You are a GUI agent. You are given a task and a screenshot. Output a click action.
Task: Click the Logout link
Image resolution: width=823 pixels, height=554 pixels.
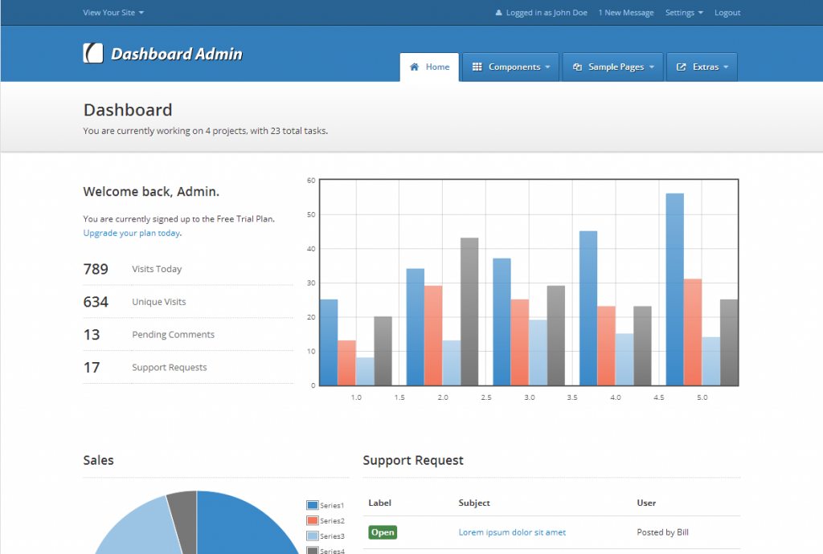point(727,13)
